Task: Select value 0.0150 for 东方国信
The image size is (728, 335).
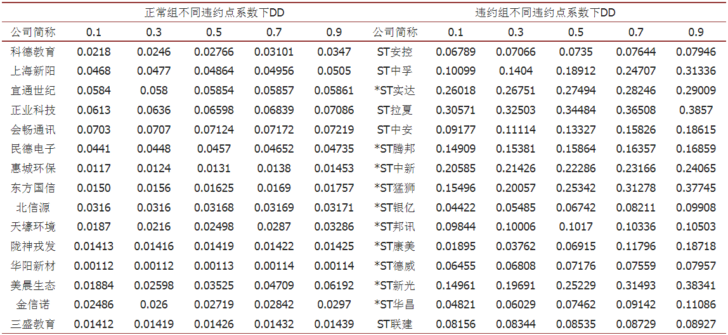Action: pos(94,188)
